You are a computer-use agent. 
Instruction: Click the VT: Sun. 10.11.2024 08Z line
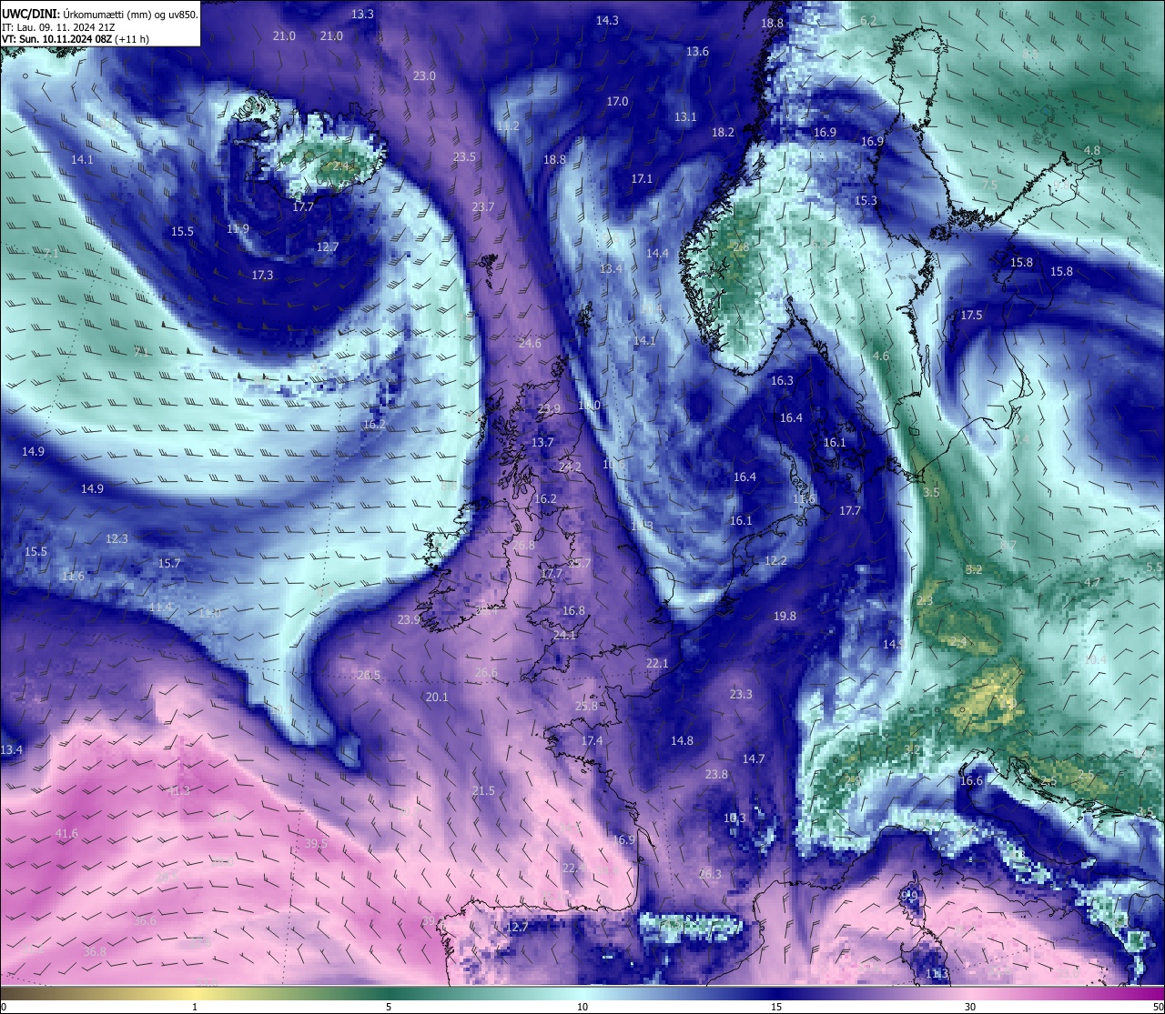click(x=76, y=39)
